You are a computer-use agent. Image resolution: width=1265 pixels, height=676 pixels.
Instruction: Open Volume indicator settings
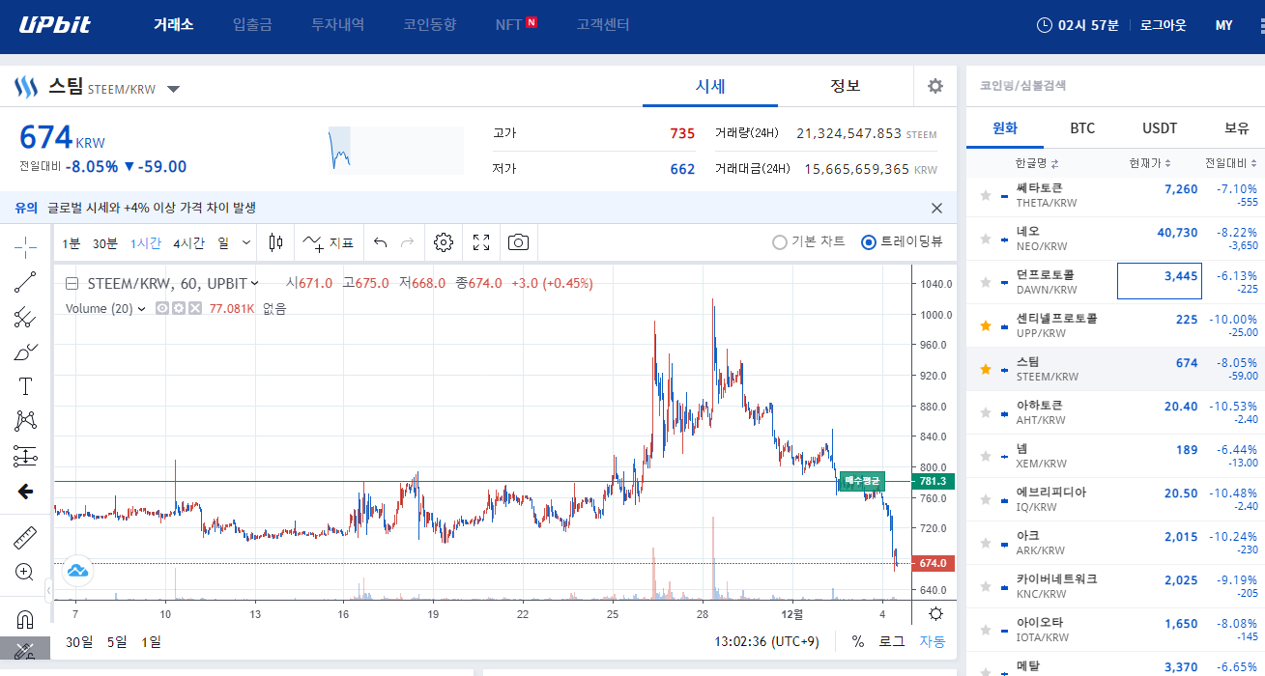pos(179,308)
